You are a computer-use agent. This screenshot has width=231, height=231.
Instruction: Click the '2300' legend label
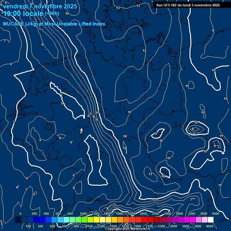[162, 226]
